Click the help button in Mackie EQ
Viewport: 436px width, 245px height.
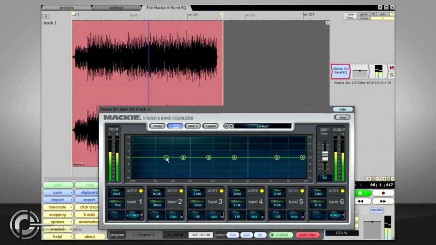click(x=342, y=117)
